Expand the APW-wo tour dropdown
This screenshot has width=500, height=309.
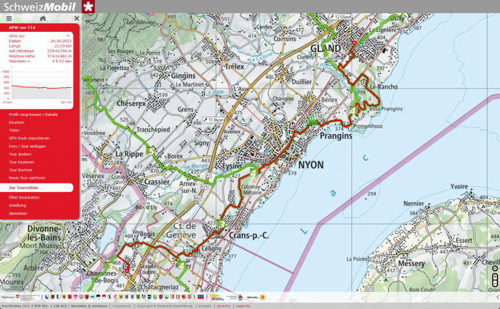click(x=68, y=36)
